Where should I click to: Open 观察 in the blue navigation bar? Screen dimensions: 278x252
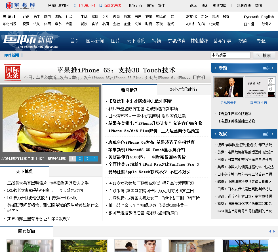tap(243, 41)
